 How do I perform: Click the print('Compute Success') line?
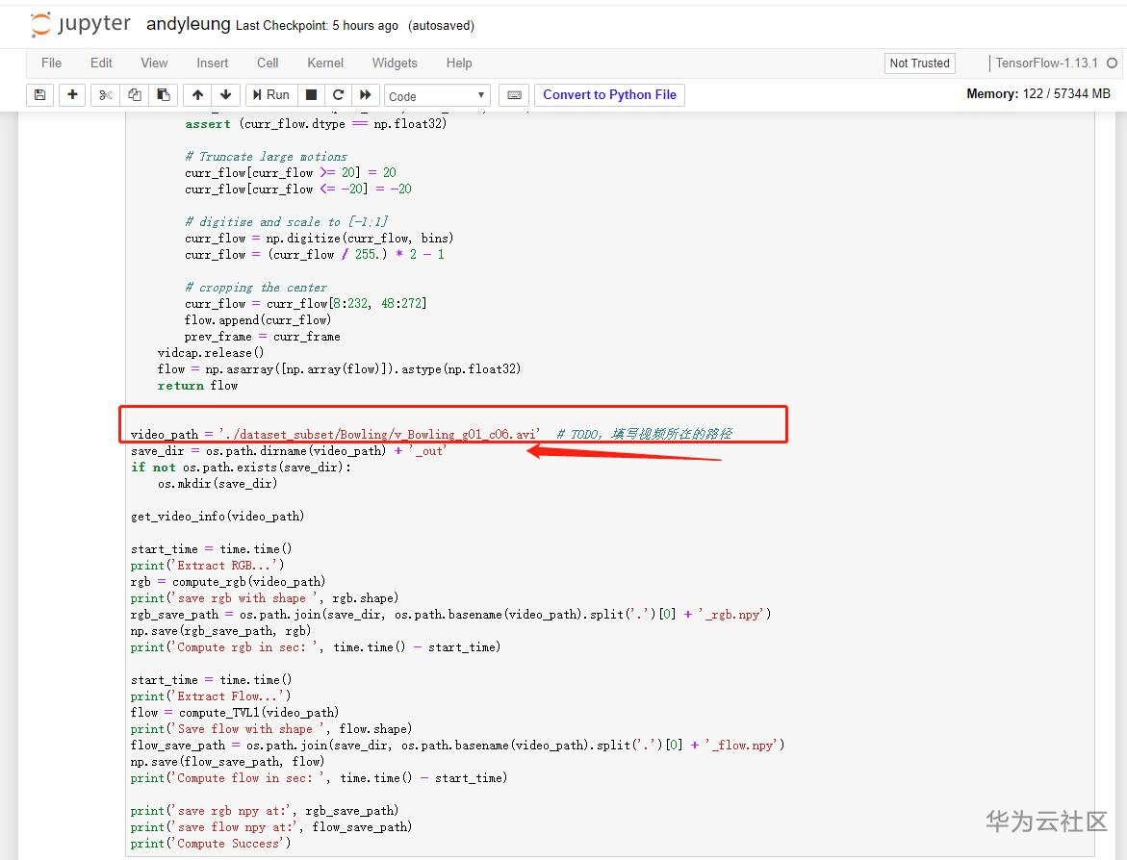point(211,843)
